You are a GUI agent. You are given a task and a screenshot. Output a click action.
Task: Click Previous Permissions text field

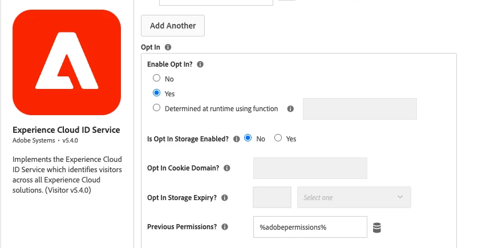tap(310, 227)
